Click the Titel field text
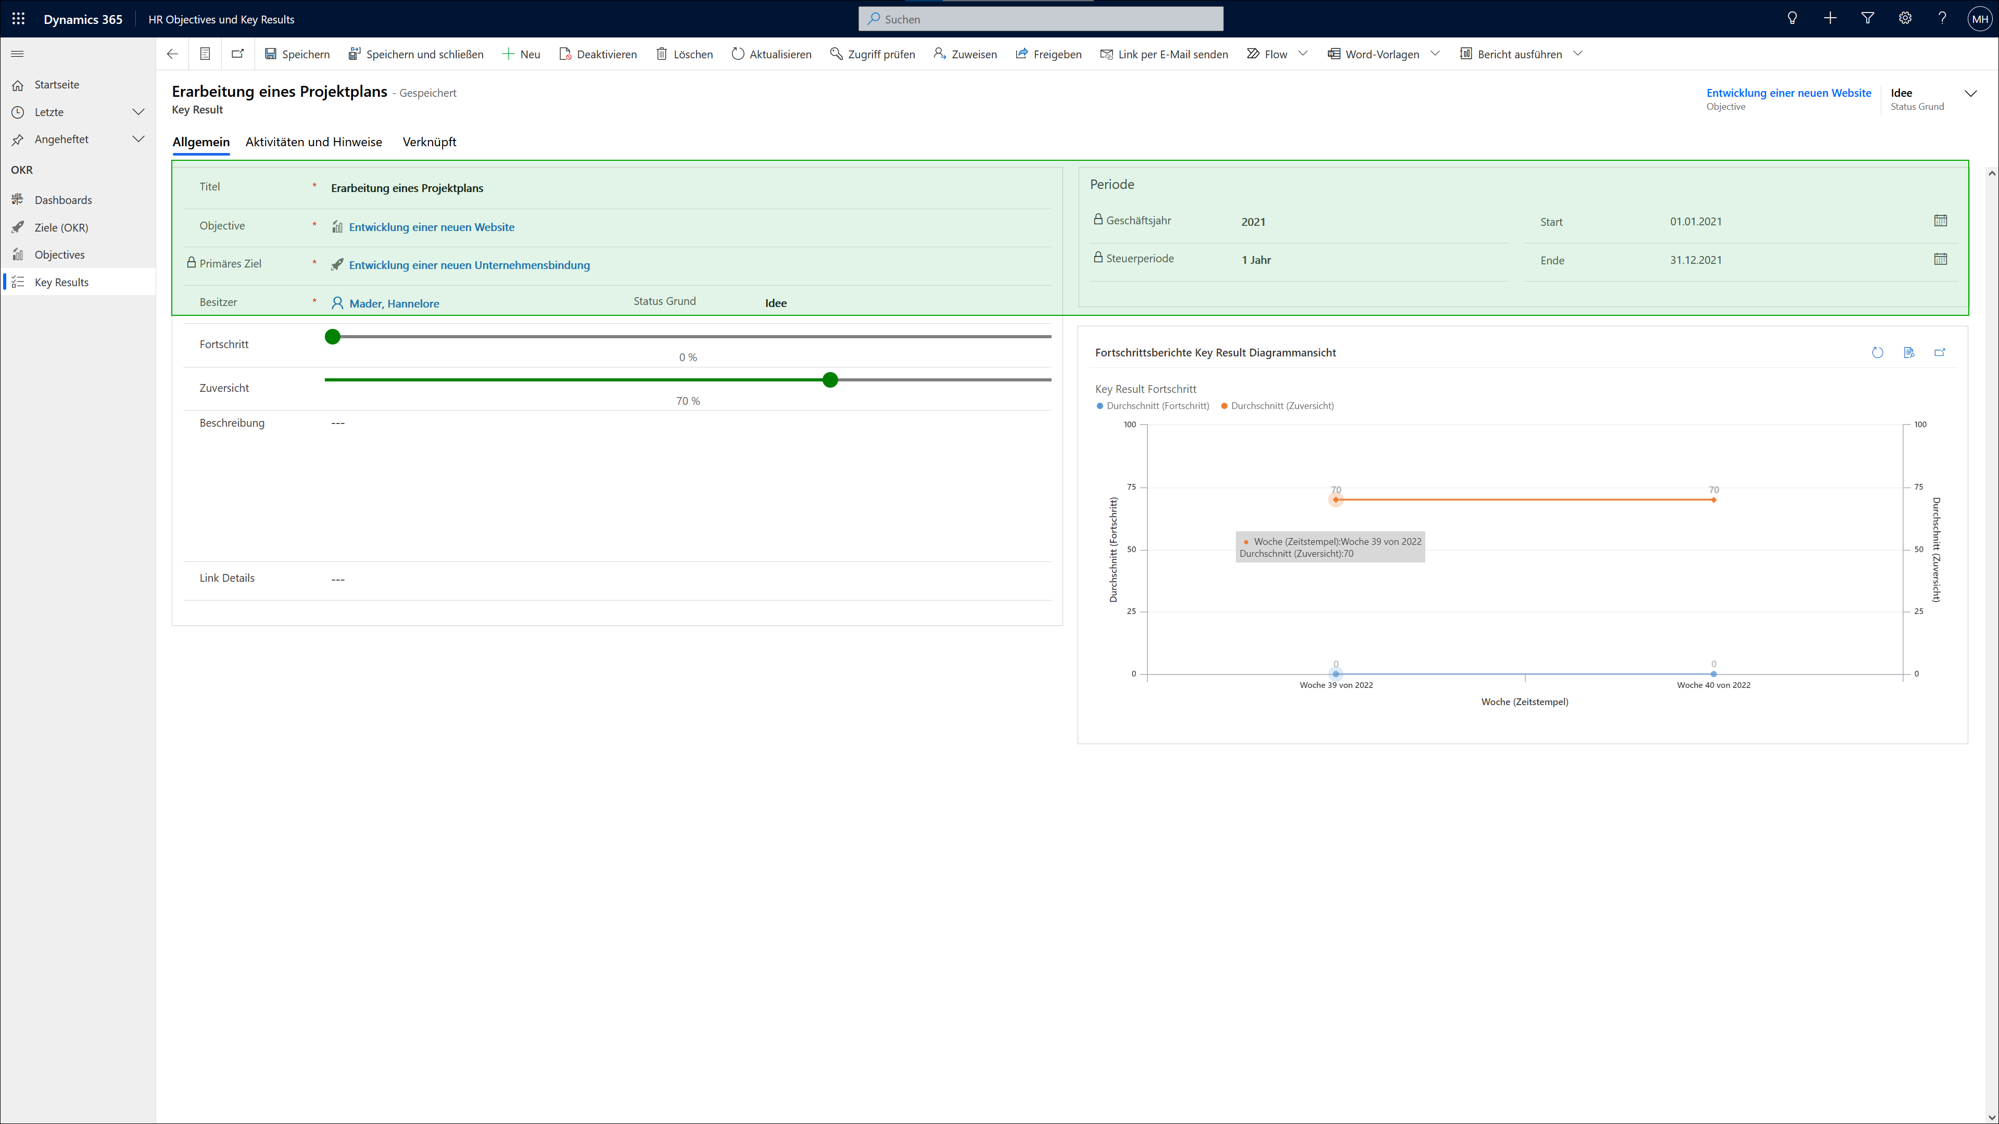1999x1124 pixels. coord(408,188)
